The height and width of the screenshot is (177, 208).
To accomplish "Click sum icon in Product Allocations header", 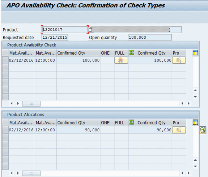I will [x=132, y=122].
